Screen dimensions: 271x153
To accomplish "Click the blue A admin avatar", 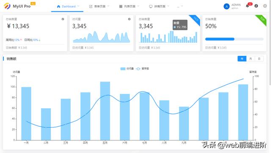I will pos(227,6).
